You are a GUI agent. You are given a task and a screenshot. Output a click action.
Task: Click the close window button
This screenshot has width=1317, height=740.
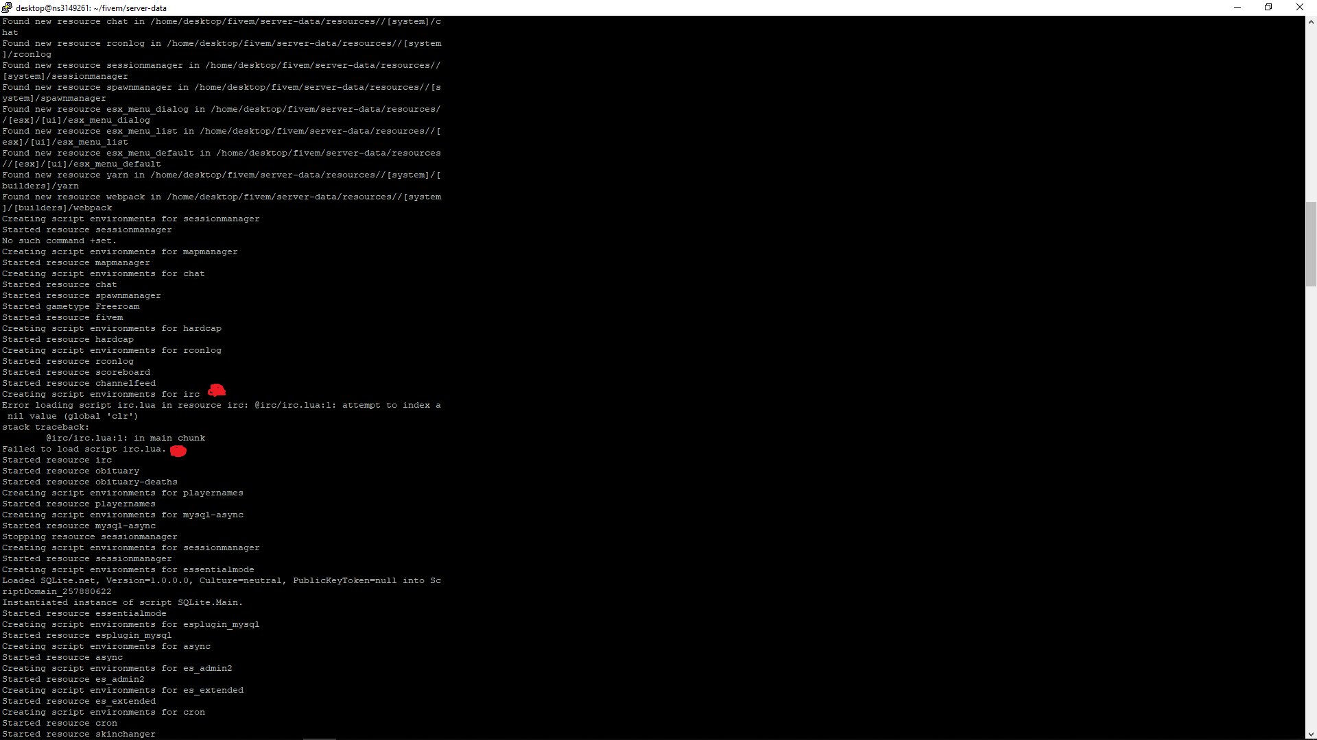1300,8
